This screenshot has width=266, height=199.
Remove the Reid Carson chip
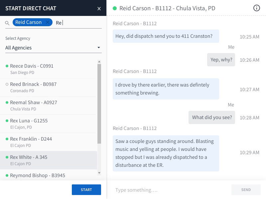tap(48, 22)
